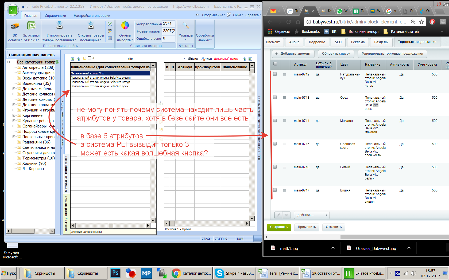Click the zoom magnifier icon in the address bar

pos(413,22)
